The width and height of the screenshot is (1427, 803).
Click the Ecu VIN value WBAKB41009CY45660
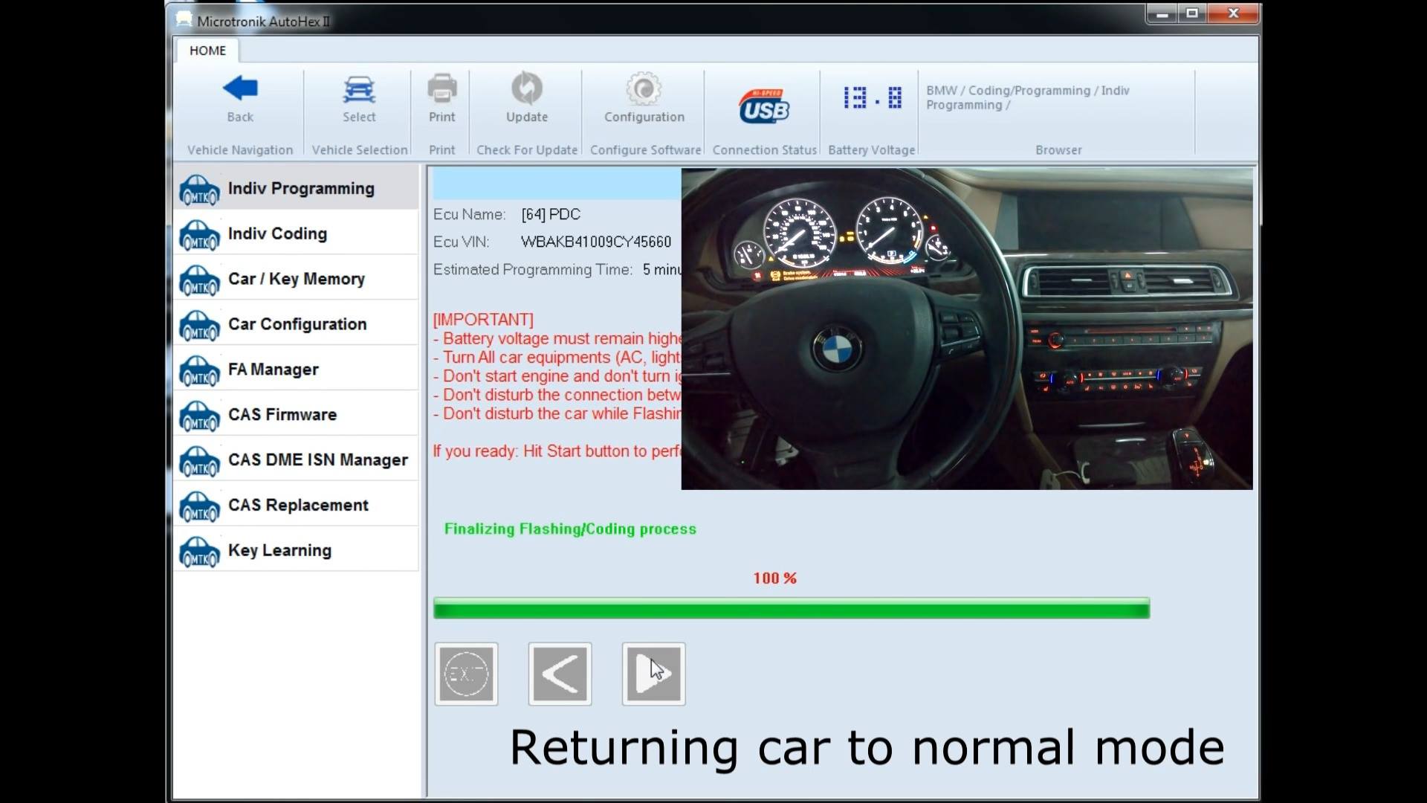(596, 242)
